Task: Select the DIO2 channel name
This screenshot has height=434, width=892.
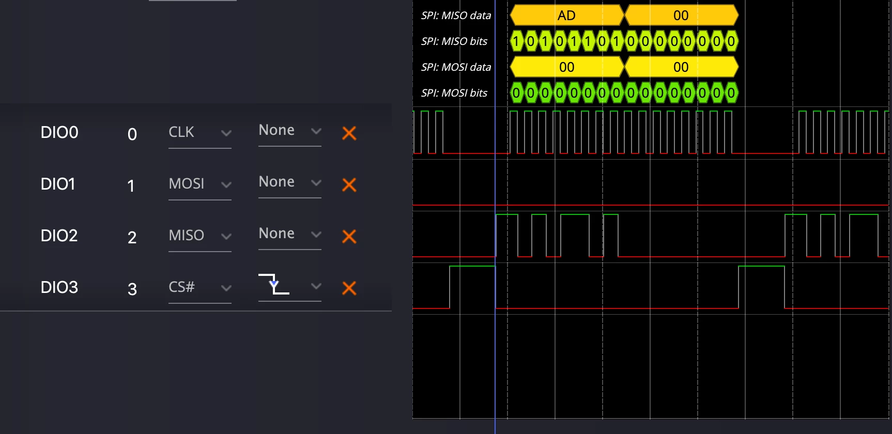Action: (x=59, y=236)
